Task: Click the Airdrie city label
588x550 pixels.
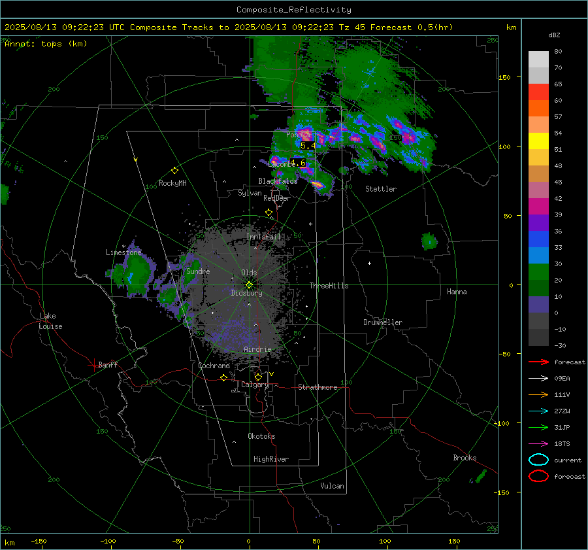Action: tap(257, 349)
